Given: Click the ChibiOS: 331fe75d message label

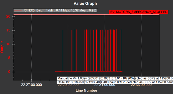Looking at the screenshot, I should click(71, 82).
